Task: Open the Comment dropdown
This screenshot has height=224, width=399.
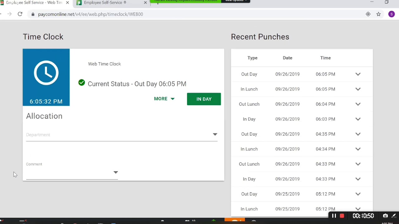Action: click(72, 172)
